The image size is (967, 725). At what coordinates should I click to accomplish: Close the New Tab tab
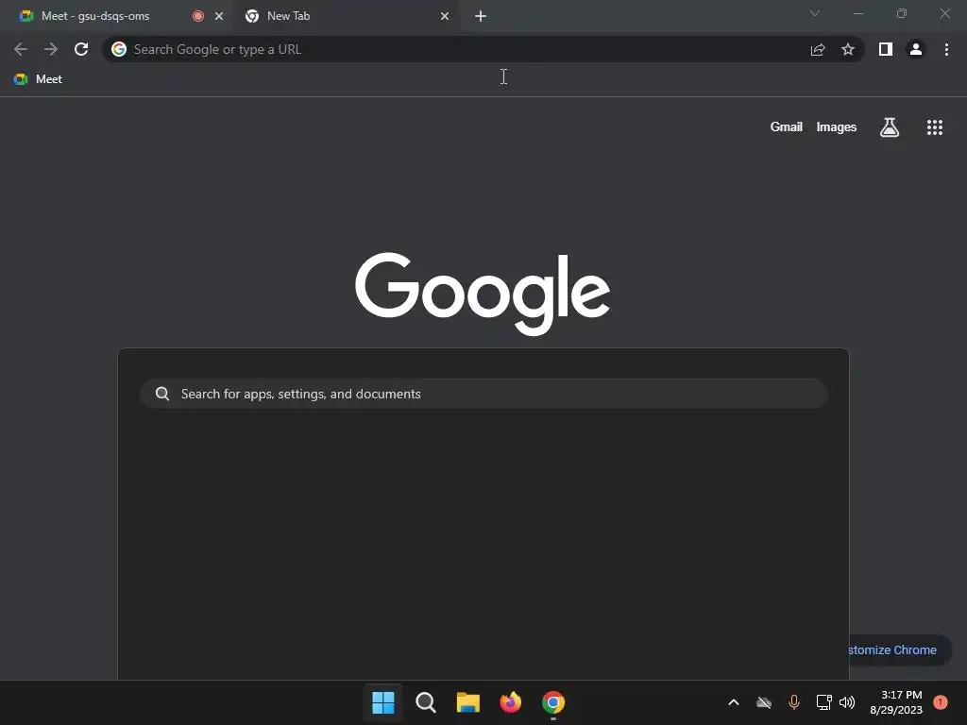tap(445, 16)
